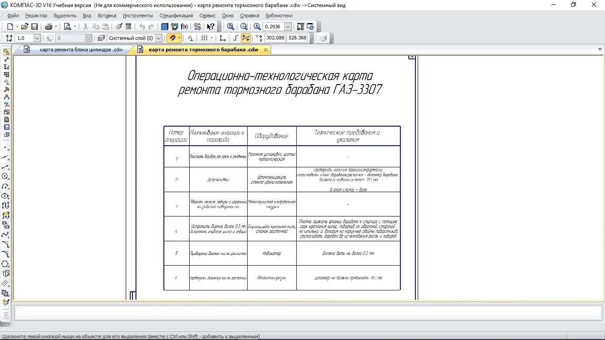Open the Редактор menu
Viewport: 605px width, 340px height.
pos(36,15)
